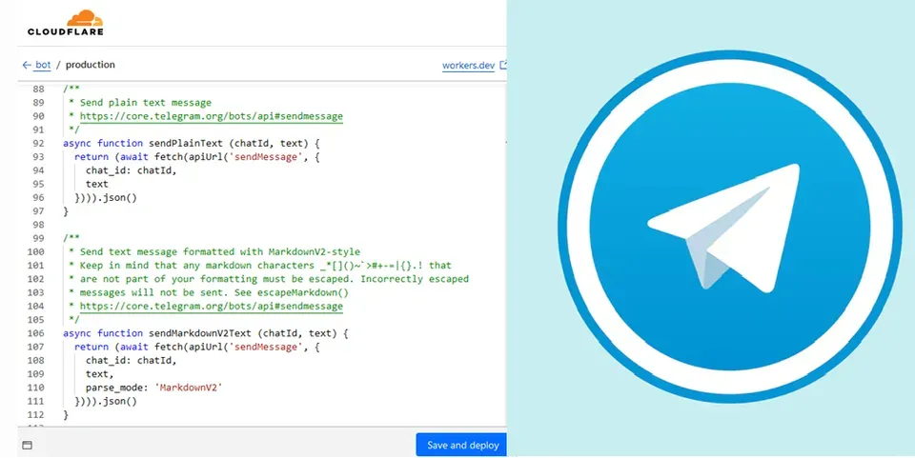The width and height of the screenshot is (915, 458).
Task: Open the sendmessage API URL on line 90
Action: (212, 116)
